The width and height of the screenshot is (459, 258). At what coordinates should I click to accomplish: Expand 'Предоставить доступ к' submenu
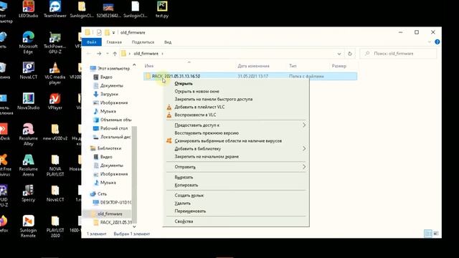pyautogui.click(x=236, y=125)
